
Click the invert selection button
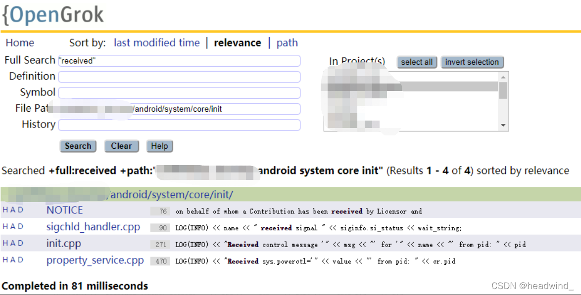[x=472, y=62]
